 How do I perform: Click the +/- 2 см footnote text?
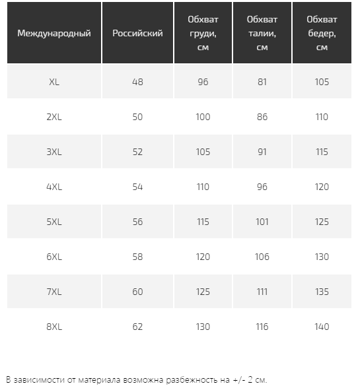[x=250, y=379]
